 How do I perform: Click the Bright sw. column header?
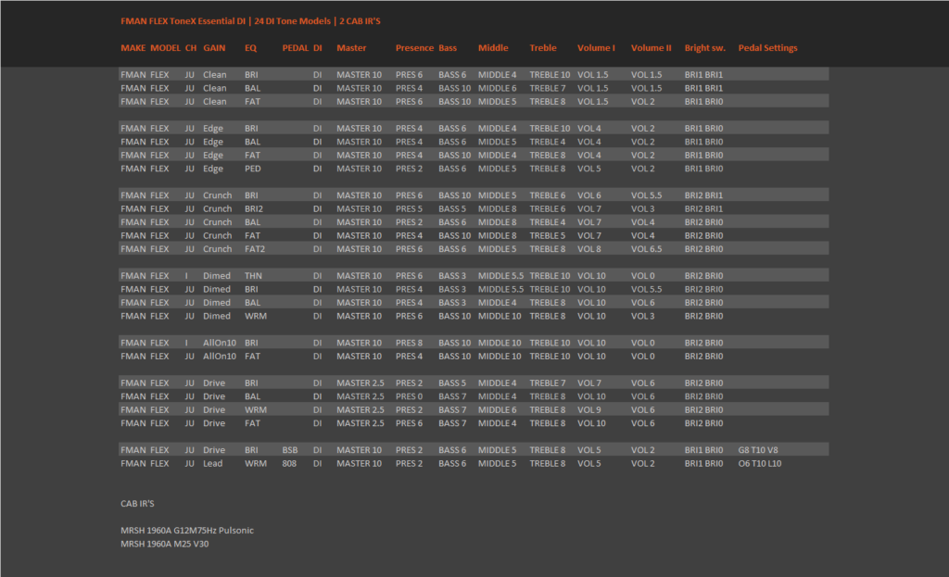coord(705,48)
